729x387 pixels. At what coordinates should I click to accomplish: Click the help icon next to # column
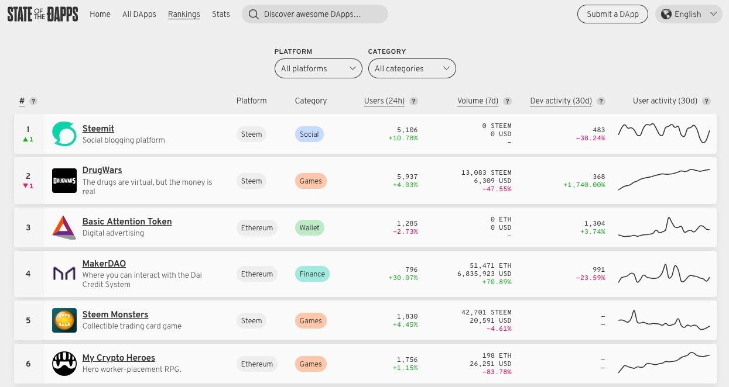point(33,101)
